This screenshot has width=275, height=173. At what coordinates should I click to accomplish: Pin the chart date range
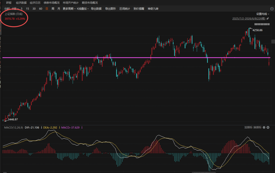point(268,19)
